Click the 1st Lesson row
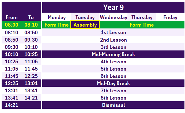185x113 pixels. coord(113,33)
